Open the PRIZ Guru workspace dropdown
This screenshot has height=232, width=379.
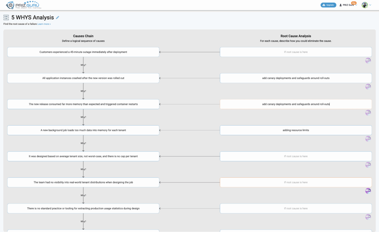(x=348, y=5)
